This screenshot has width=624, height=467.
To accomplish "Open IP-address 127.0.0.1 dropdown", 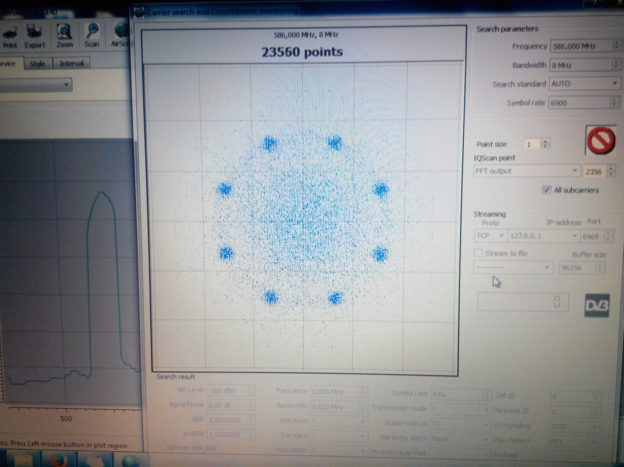I will 543,236.
